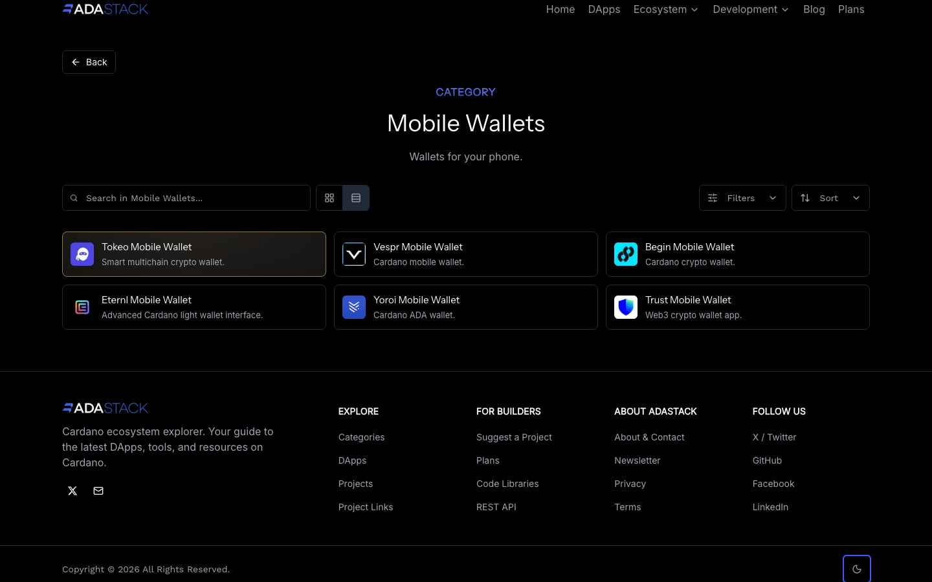Switch to list view layout

point(356,198)
